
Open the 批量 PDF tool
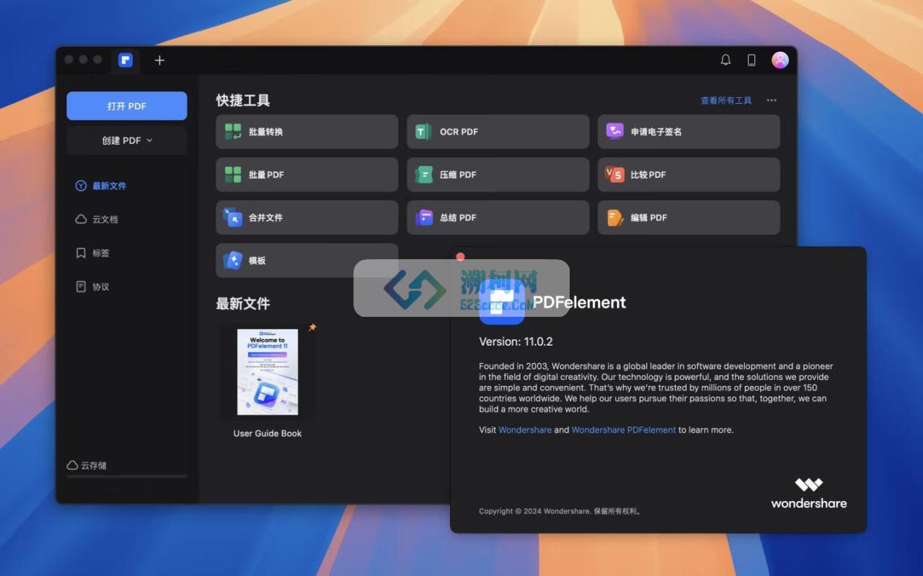(307, 175)
